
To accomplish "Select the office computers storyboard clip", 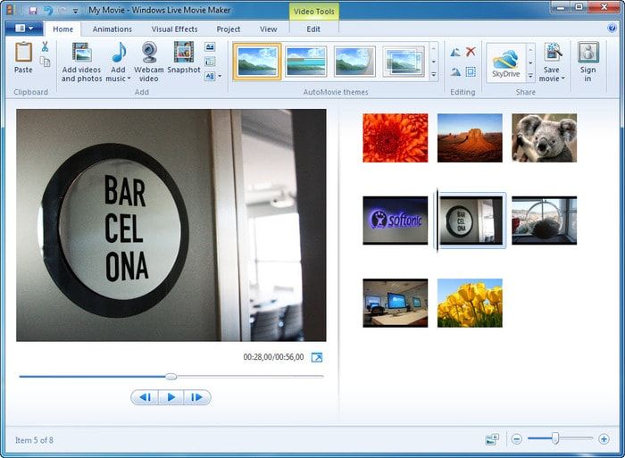I will tap(395, 303).
